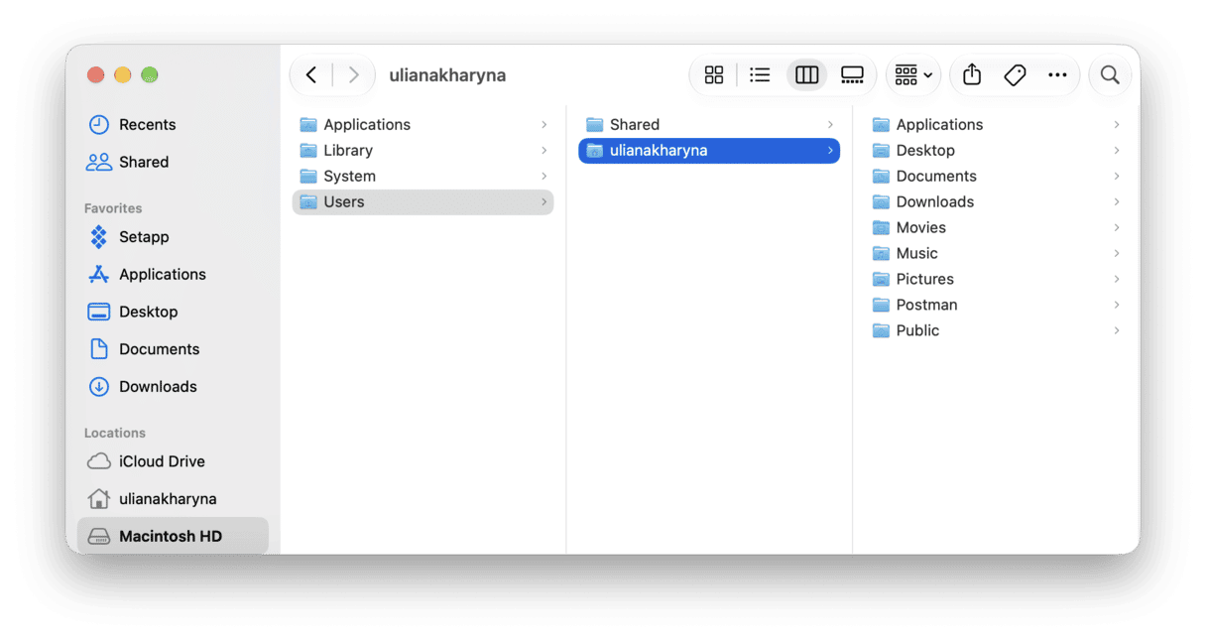Viewport: 1206px width, 641px height.
Task: Select the Pictures folder
Action: 996,279
